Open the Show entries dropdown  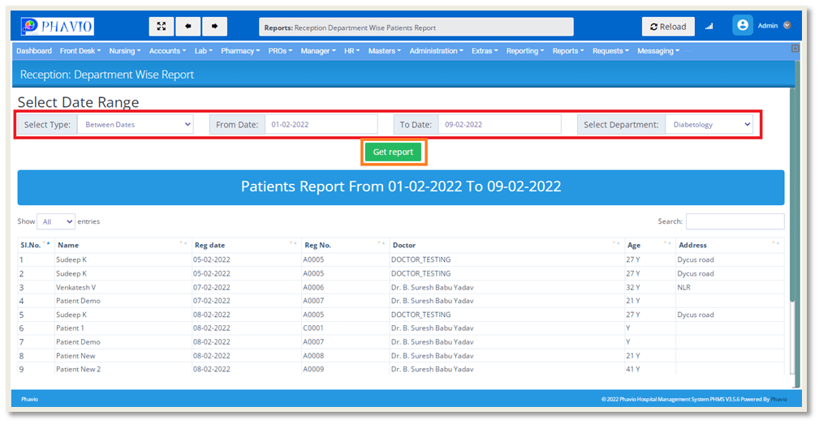pos(56,221)
